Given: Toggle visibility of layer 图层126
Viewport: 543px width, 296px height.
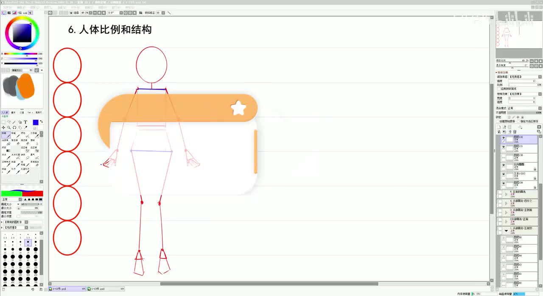Looking at the screenshot, I should tap(504, 183).
